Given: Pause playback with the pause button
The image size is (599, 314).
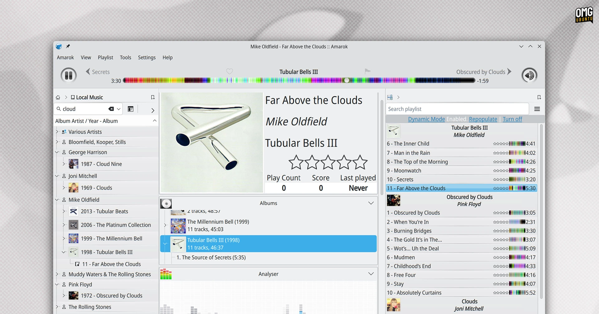Looking at the screenshot, I should [69, 75].
